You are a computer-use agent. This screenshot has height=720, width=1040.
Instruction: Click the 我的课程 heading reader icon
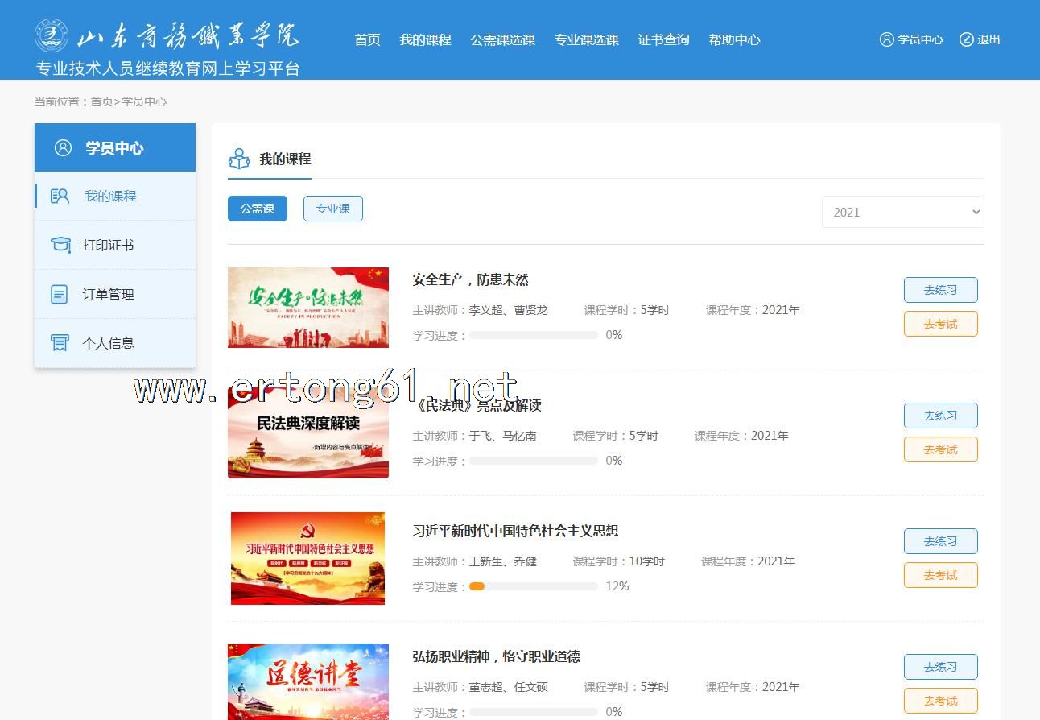(x=239, y=159)
